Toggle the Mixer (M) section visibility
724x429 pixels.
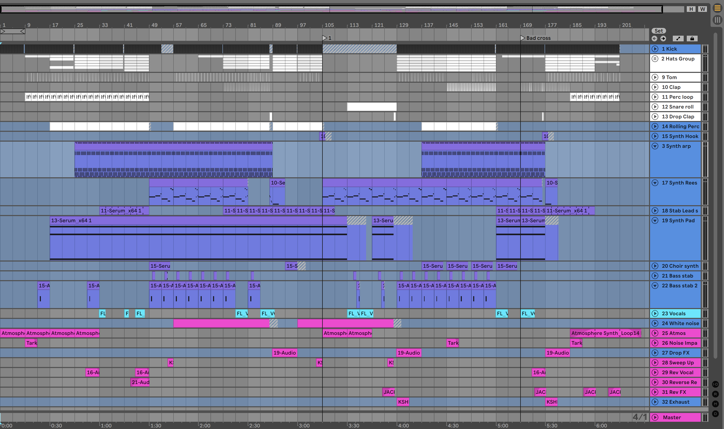click(x=715, y=404)
